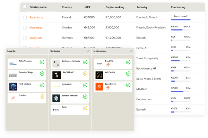
Task: Sort by the Startup name column header
Action: pos(38,7)
